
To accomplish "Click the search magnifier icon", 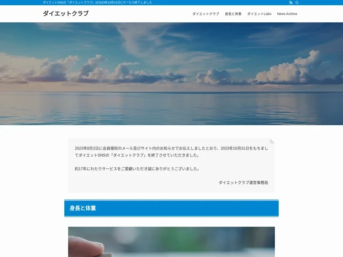I will click(297, 2).
